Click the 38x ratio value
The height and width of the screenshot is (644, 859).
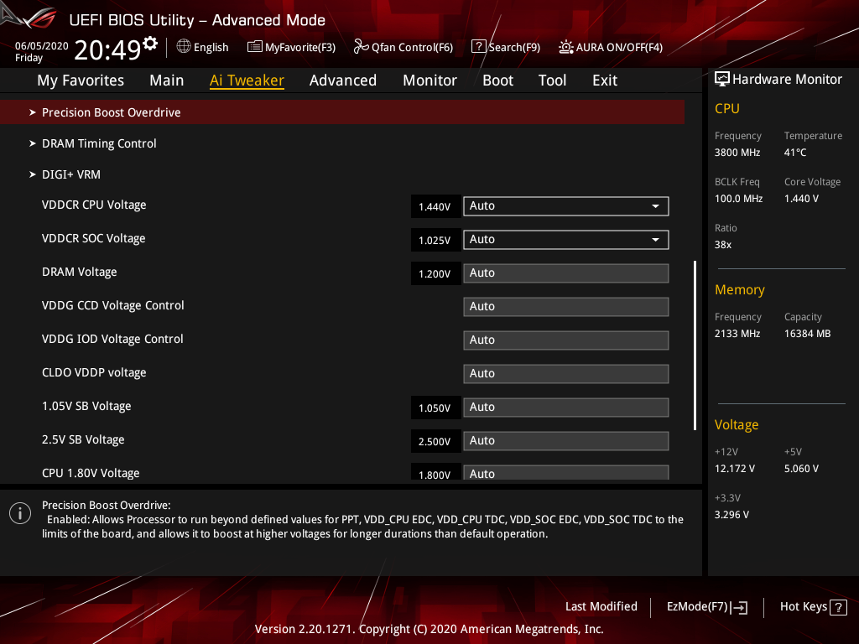tap(723, 245)
